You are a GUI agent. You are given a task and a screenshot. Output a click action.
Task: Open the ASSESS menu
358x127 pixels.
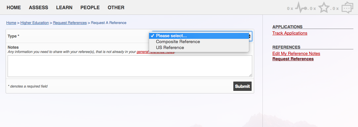[38, 8]
